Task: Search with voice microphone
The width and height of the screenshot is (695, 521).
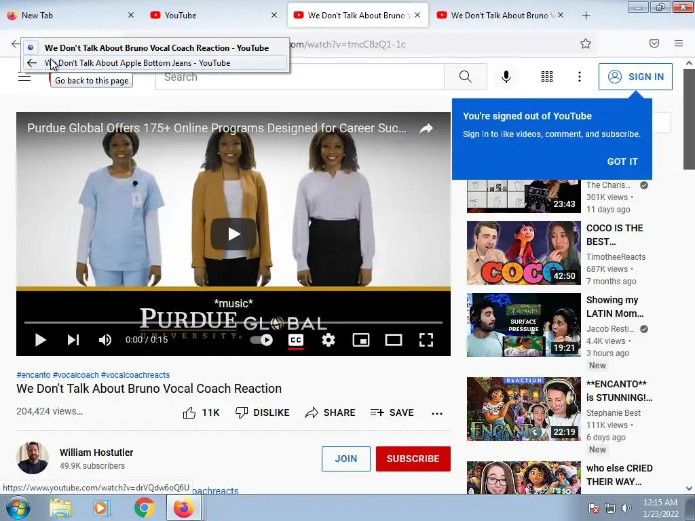Action: [506, 77]
